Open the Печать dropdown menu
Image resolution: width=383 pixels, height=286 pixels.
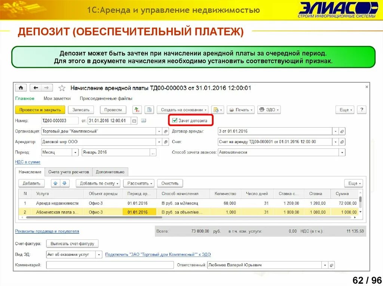(x=240, y=110)
